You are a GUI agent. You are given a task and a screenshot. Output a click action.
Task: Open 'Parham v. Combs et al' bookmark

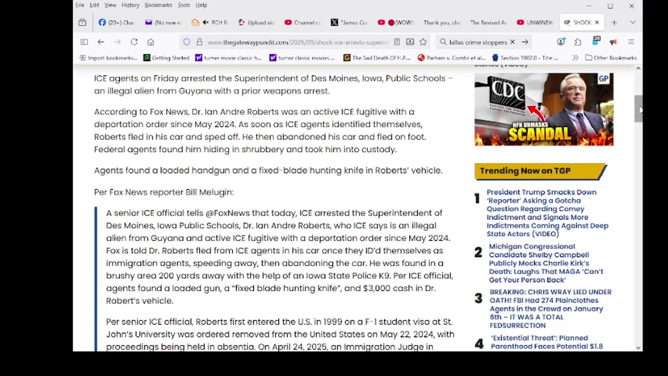[452, 58]
